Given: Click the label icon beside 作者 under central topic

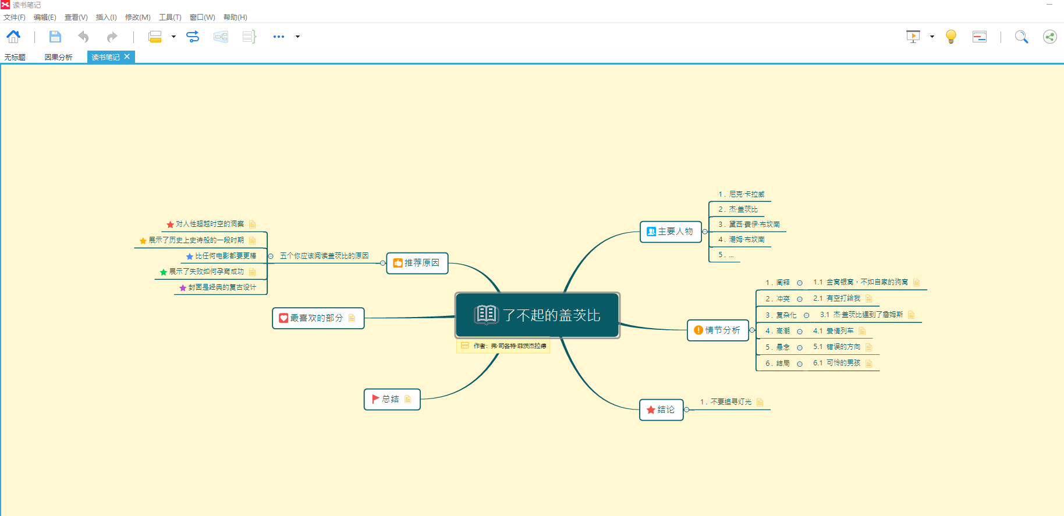Looking at the screenshot, I should point(464,346).
